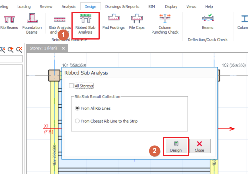Enable the All Storeys checkbox
The height and width of the screenshot is (174, 248).
point(71,86)
